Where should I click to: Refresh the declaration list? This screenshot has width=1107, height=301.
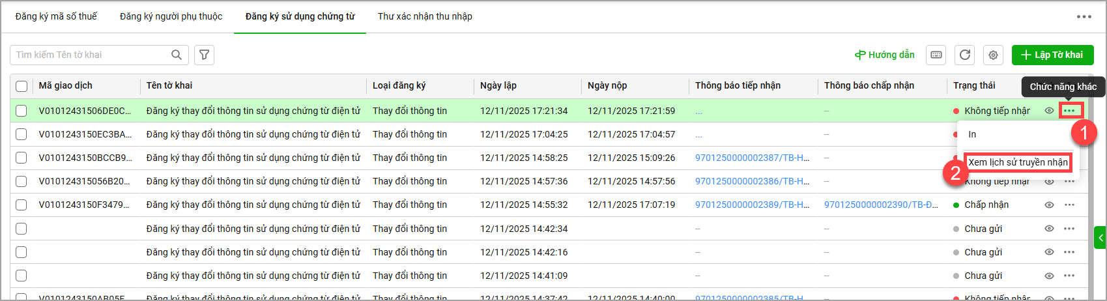(x=965, y=55)
